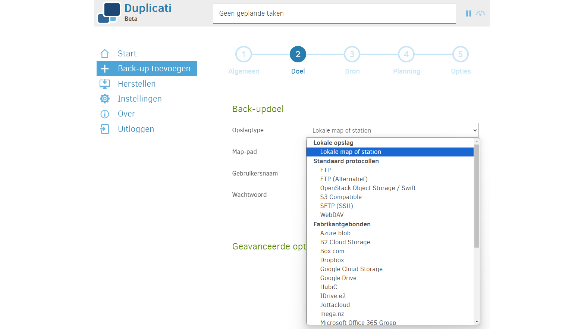Return to step 1 Algemeen

click(244, 55)
